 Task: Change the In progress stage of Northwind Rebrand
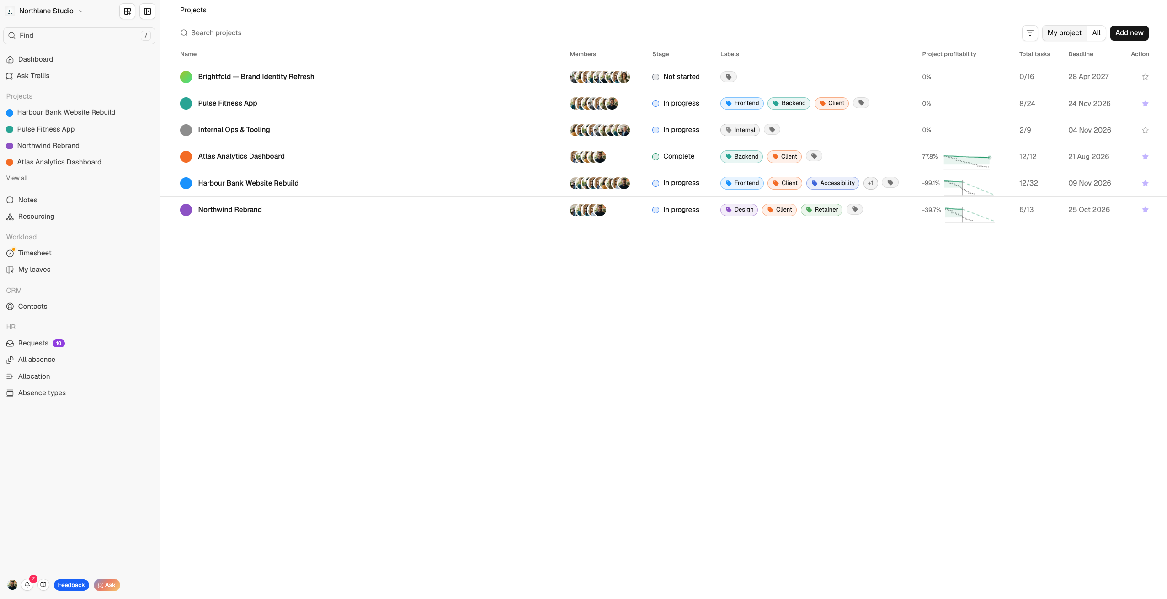(x=676, y=210)
